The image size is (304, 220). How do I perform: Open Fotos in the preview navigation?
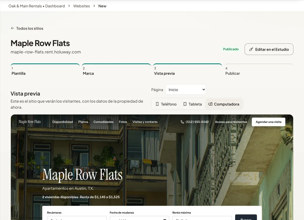tap(123, 122)
